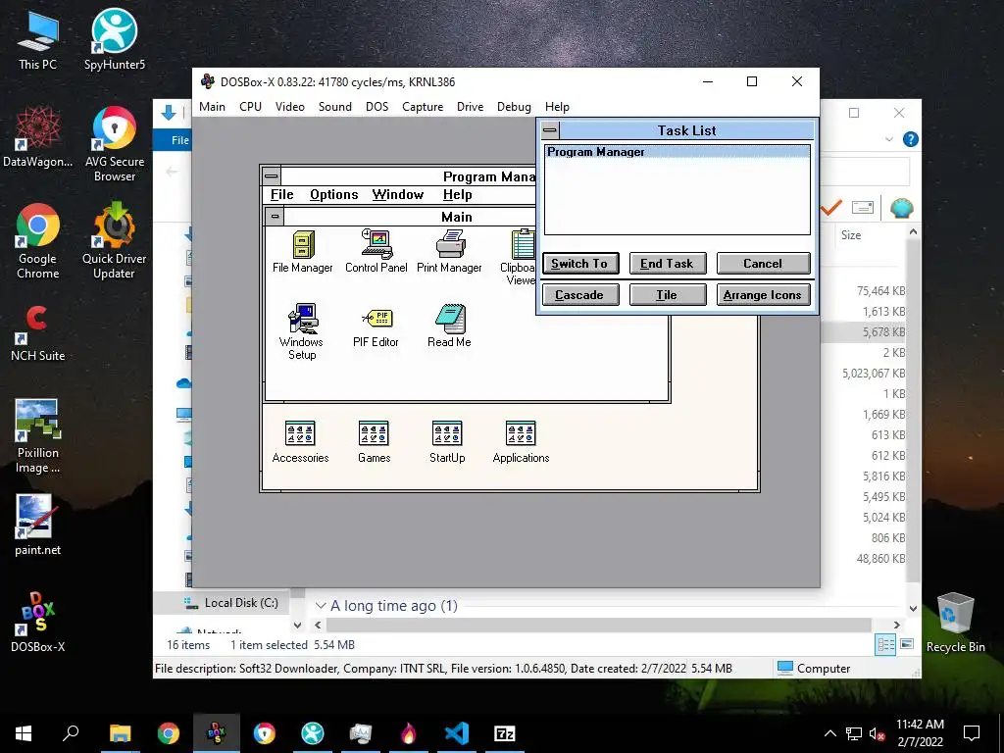Open This PC desktop icon
The height and width of the screenshot is (753, 1004).
[38, 39]
